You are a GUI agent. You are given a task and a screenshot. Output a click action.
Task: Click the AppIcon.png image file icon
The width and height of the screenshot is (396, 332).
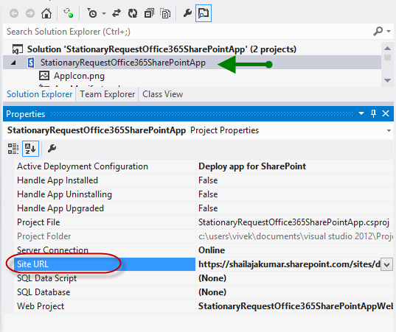[44, 75]
